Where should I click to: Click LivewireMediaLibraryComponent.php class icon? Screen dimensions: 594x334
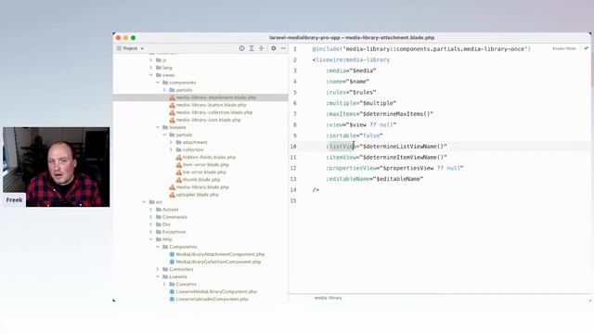[172, 291]
